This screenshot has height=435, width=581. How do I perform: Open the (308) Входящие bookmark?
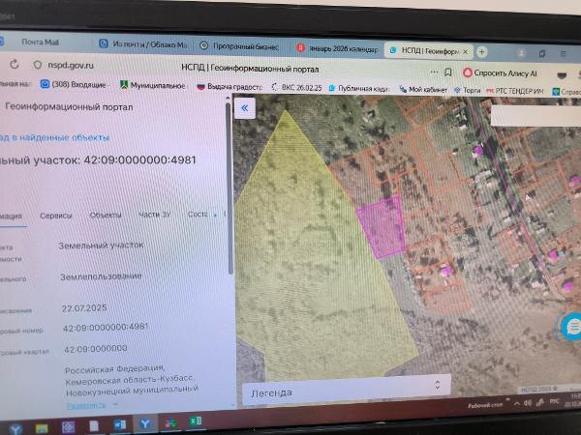point(74,84)
